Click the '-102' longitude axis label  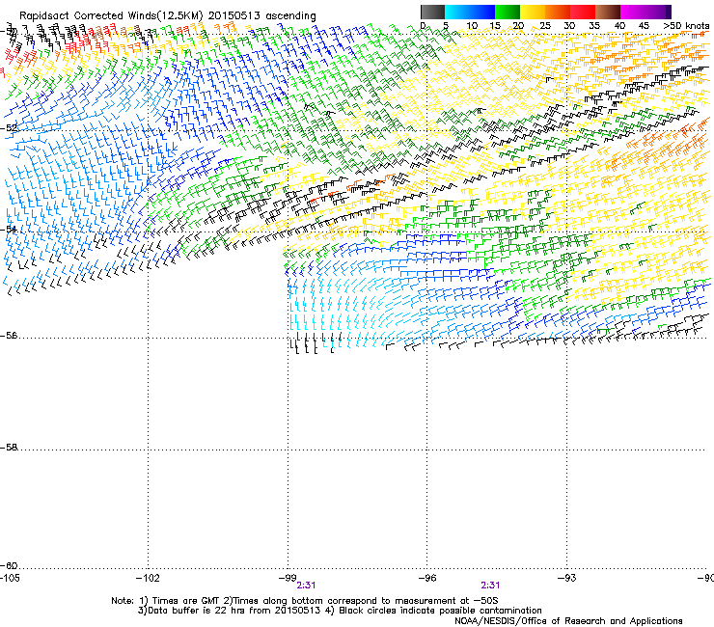click(148, 578)
